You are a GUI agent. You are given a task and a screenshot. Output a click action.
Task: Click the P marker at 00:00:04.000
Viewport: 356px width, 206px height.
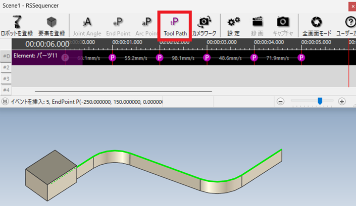click(x=254, y=58)
